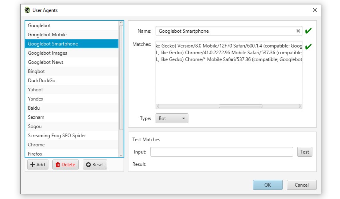Focus the Test Matches Input field

point(222,152)
